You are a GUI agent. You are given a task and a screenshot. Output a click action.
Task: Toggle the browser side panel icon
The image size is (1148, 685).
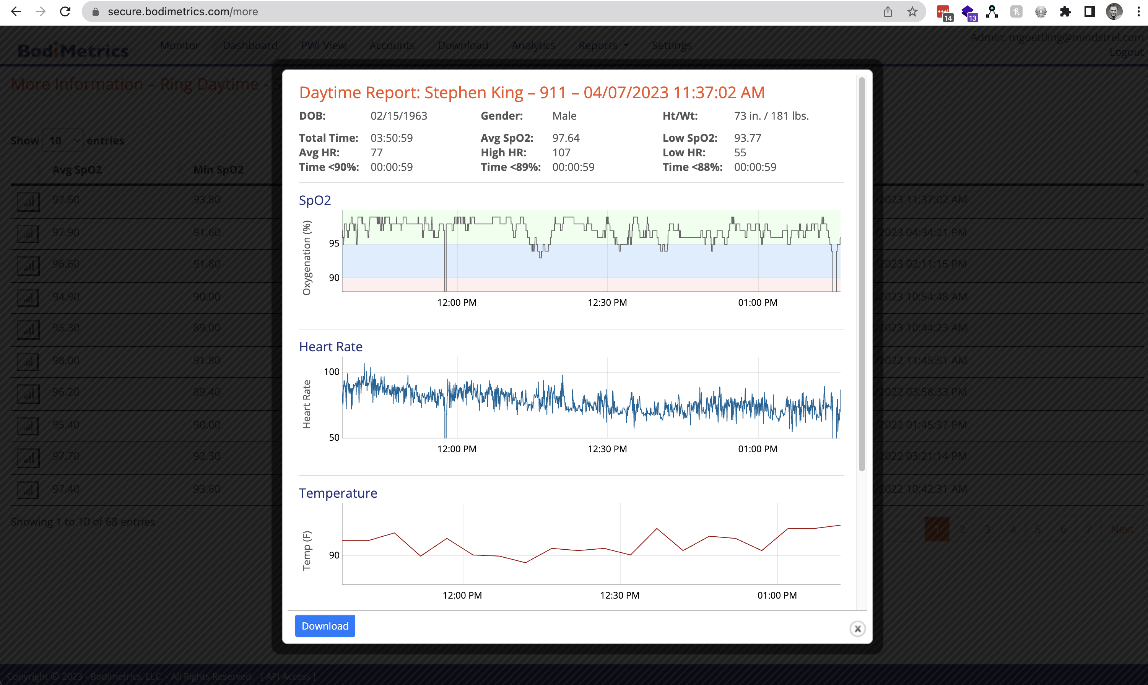pyautogui.click(x=1089, y=11)
